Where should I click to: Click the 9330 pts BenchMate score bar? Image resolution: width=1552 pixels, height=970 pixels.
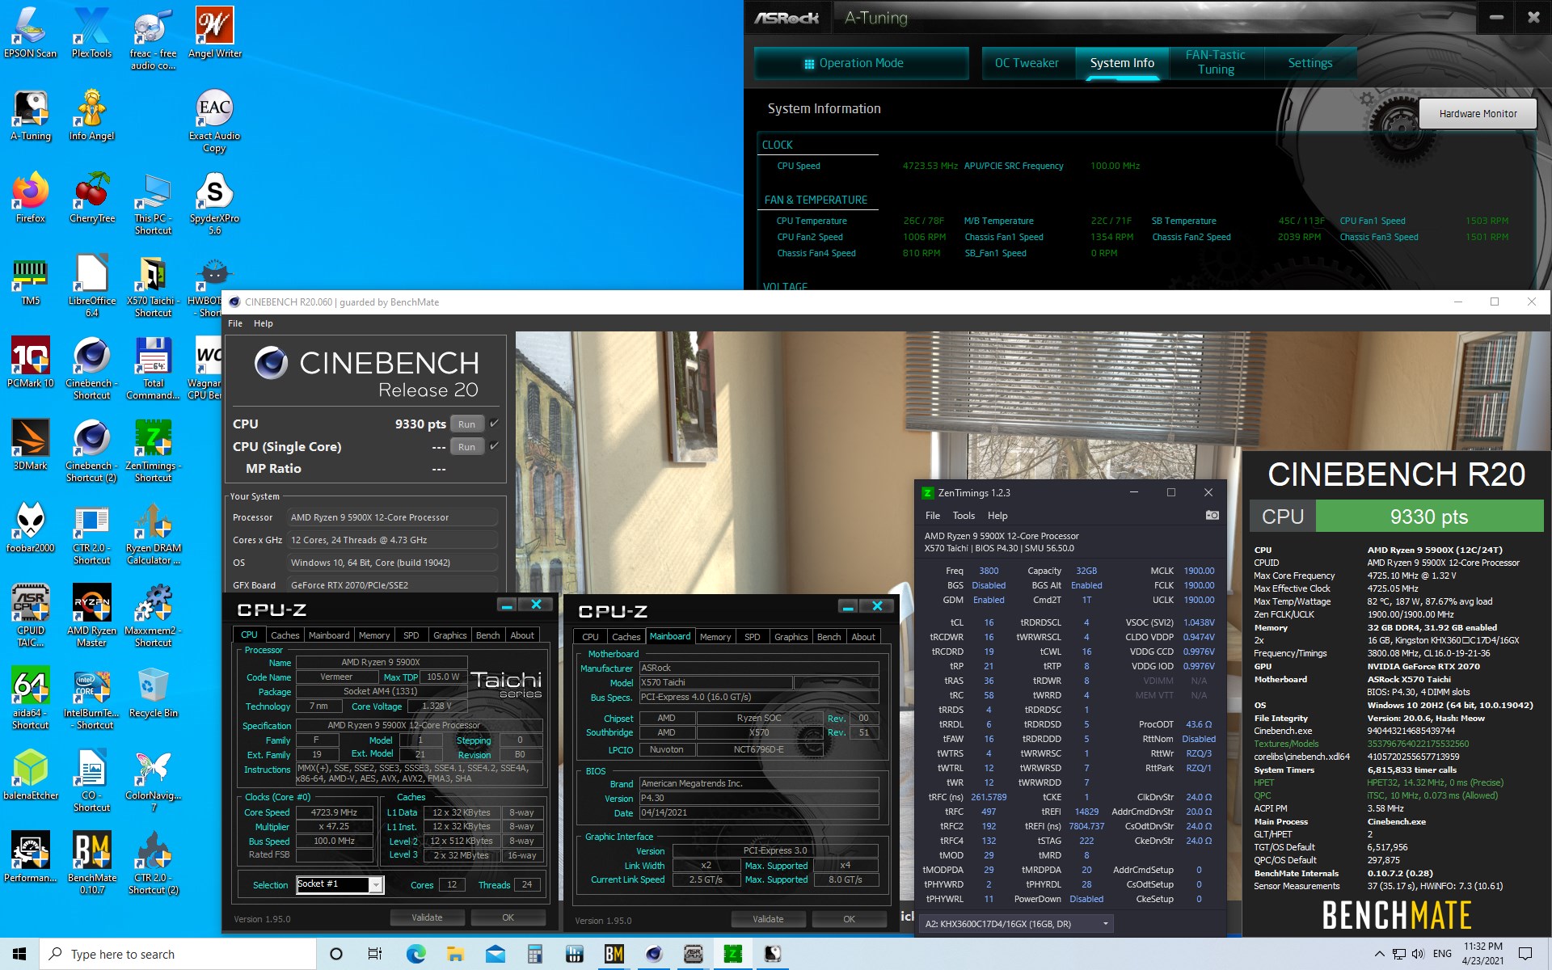point(1429,517)
